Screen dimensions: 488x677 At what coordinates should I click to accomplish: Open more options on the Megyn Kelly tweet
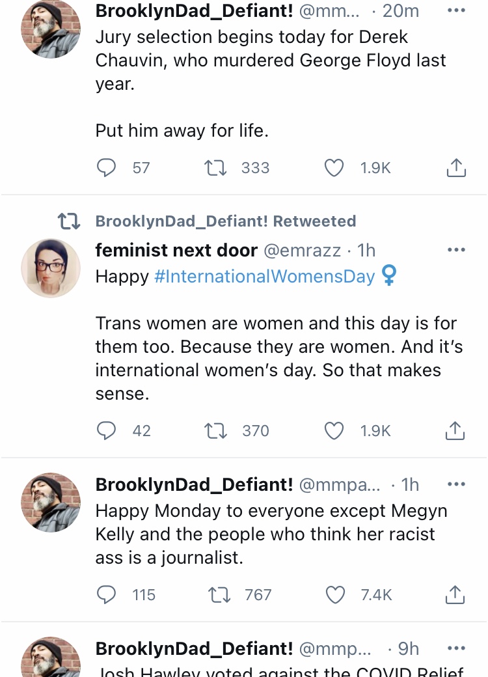[456, 484]
